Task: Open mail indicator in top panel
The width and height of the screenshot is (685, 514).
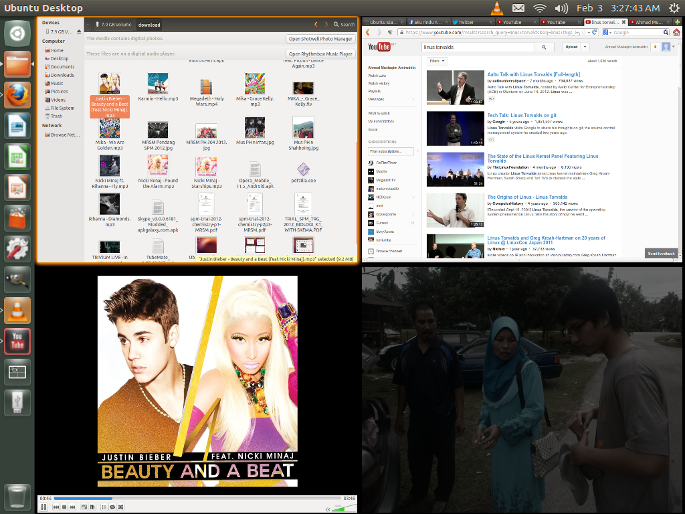Action: pyautogui.click(x=518, y=8)
